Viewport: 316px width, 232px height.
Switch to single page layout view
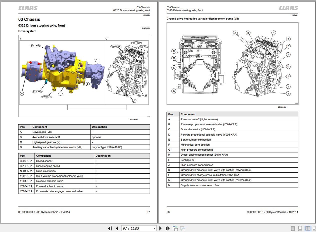[x=293, y=228]
